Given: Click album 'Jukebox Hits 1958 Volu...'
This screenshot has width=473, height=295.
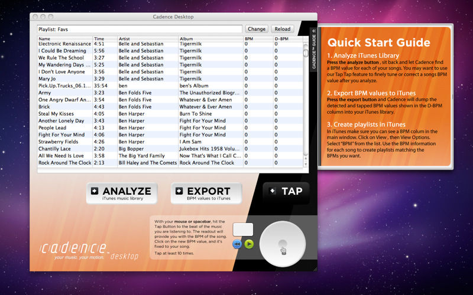Looking at the screenshot, I should click(x=210, y=149).
